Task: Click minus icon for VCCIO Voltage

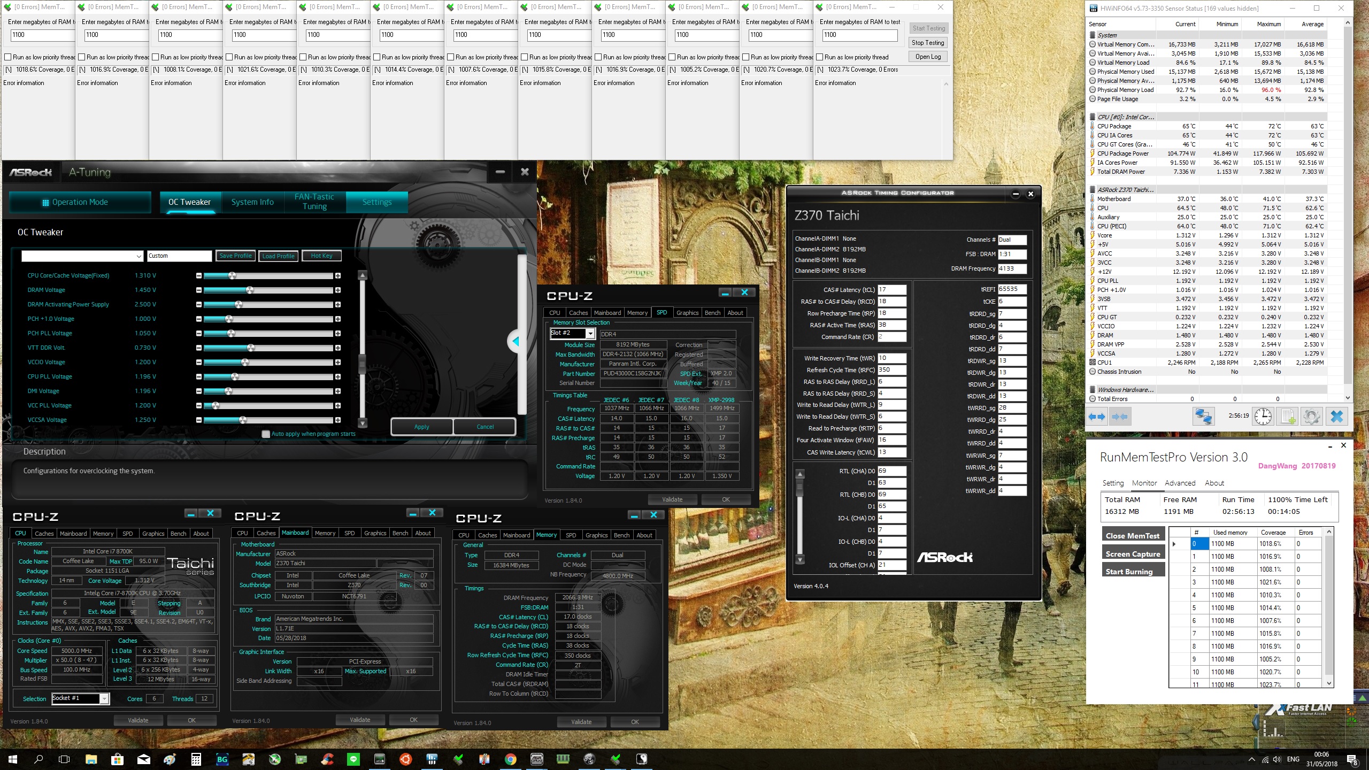Action: click(199, 363)
